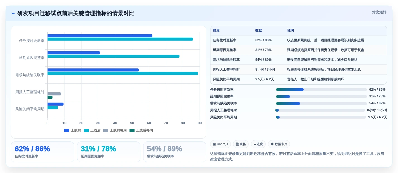Click the 上线前 bar for 风险关闭平均周期

[x=56, y=104]
